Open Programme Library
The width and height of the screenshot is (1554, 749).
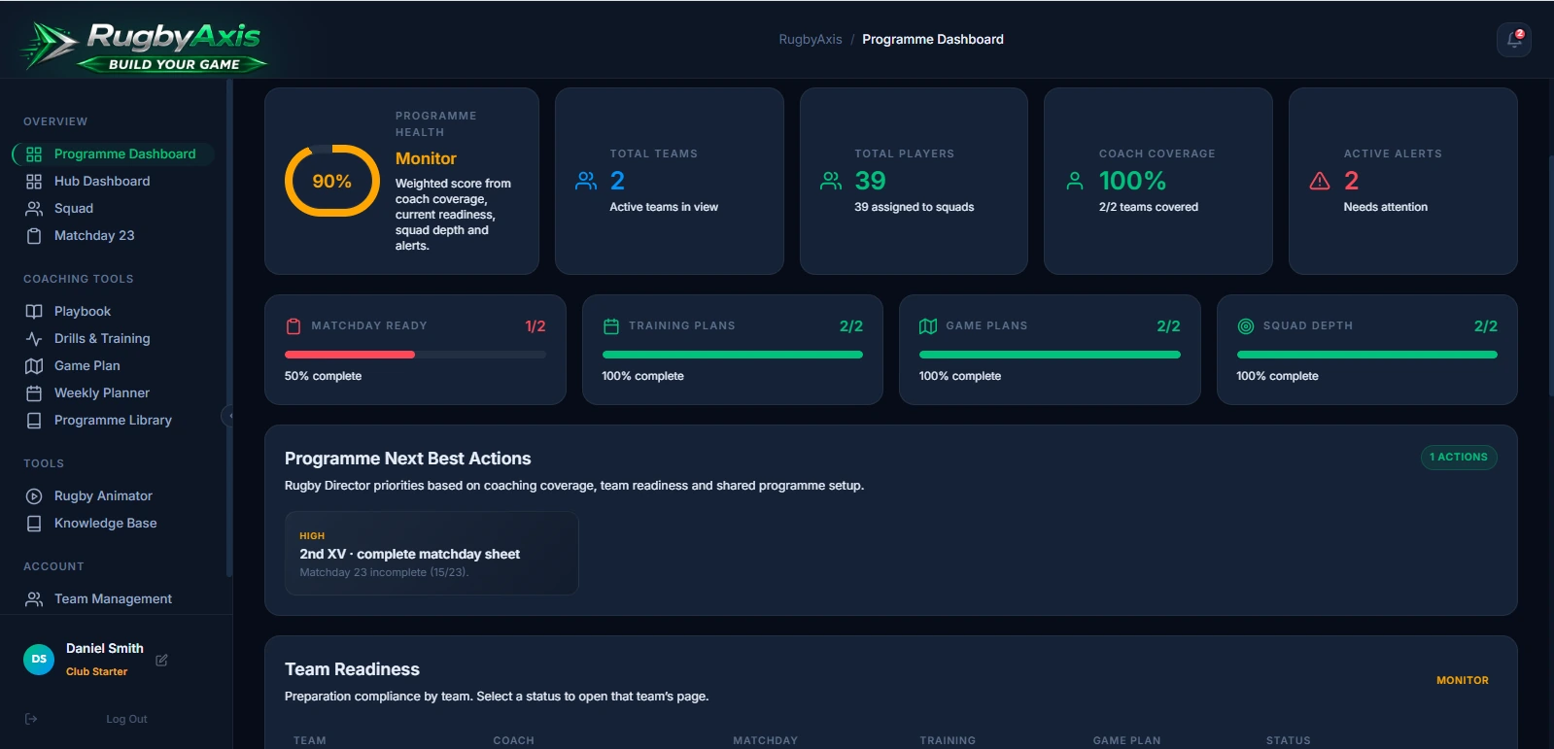click(114, 421)
